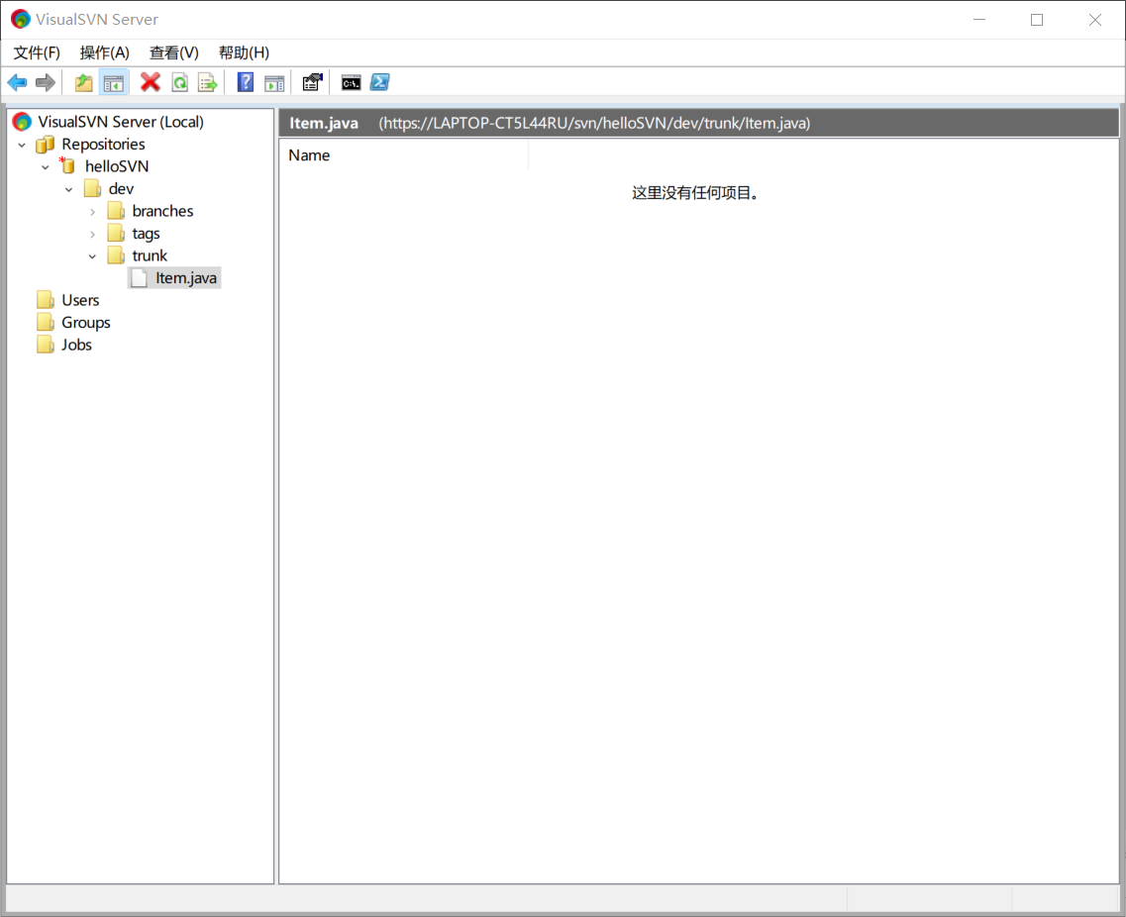Viewport: 1126px width, 917px height.
Task: Collapse the trunk folder
Action: click(93, 256)
